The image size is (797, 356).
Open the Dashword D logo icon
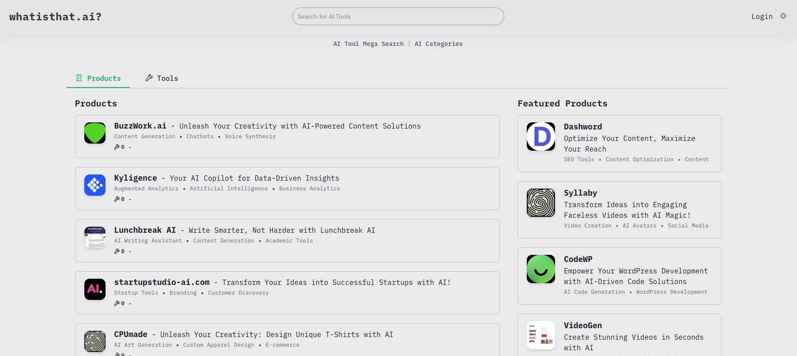click(541, 136)
